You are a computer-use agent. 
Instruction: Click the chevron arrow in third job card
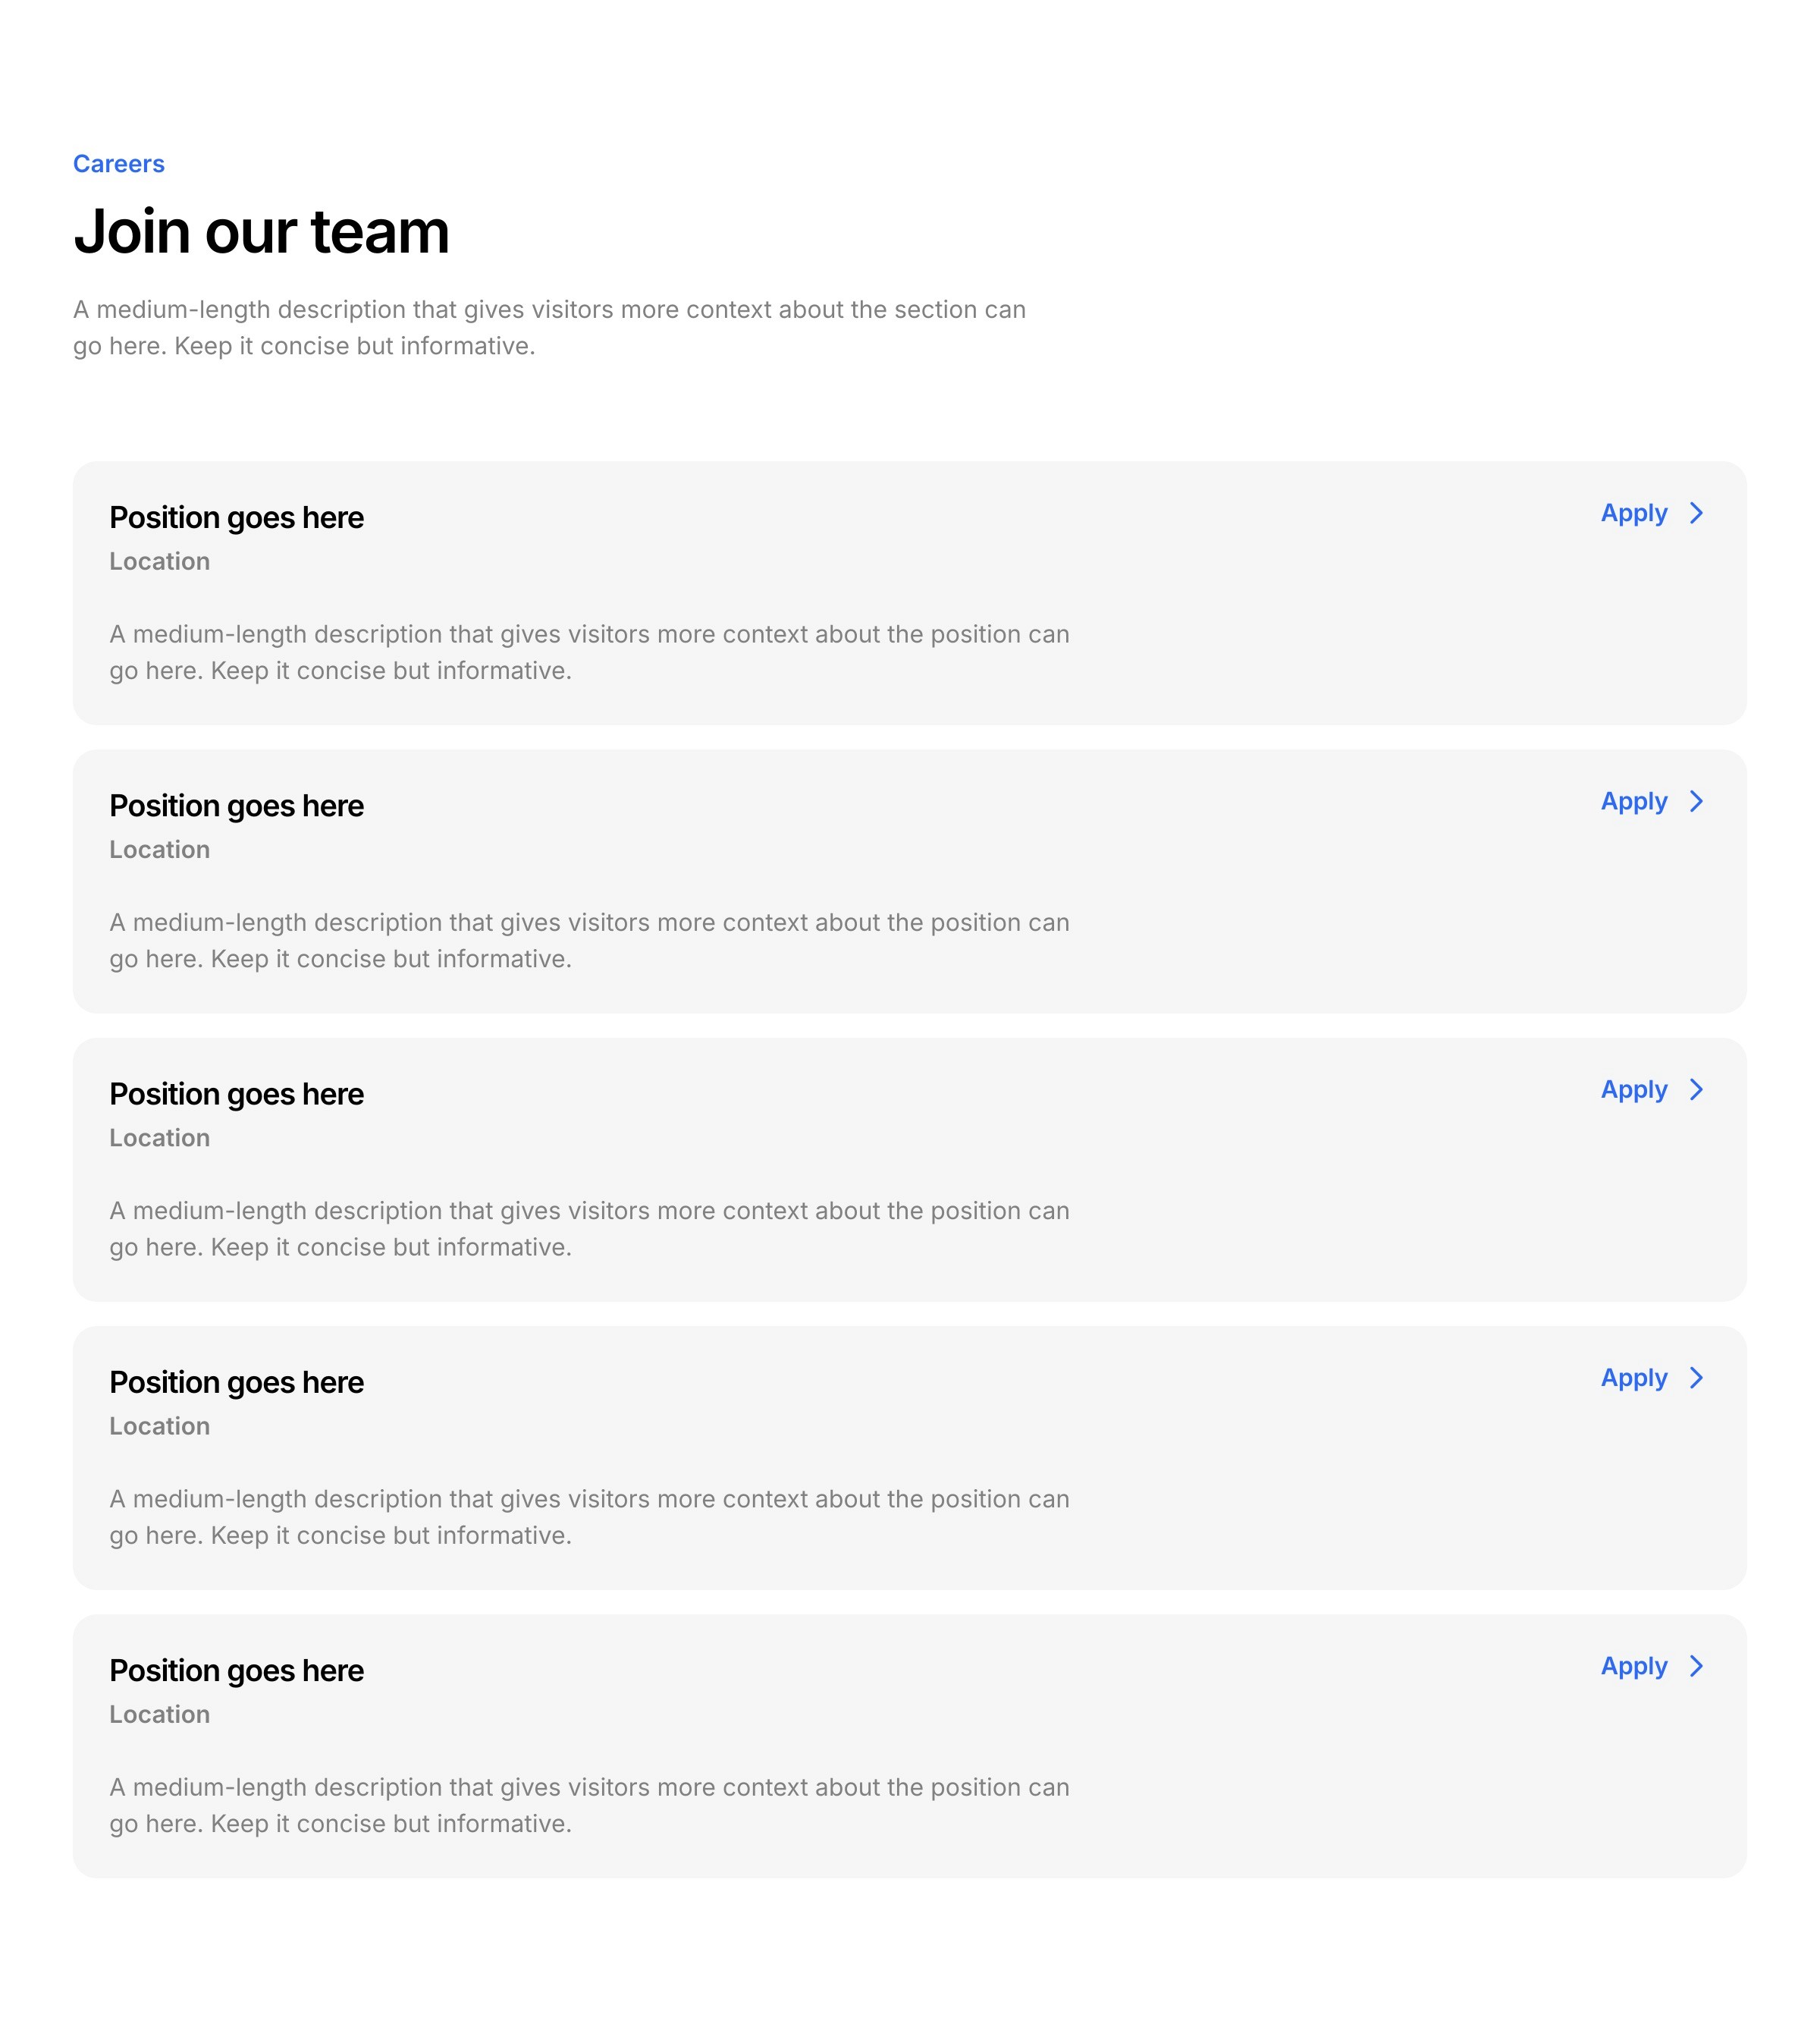click(1696, 1089)
